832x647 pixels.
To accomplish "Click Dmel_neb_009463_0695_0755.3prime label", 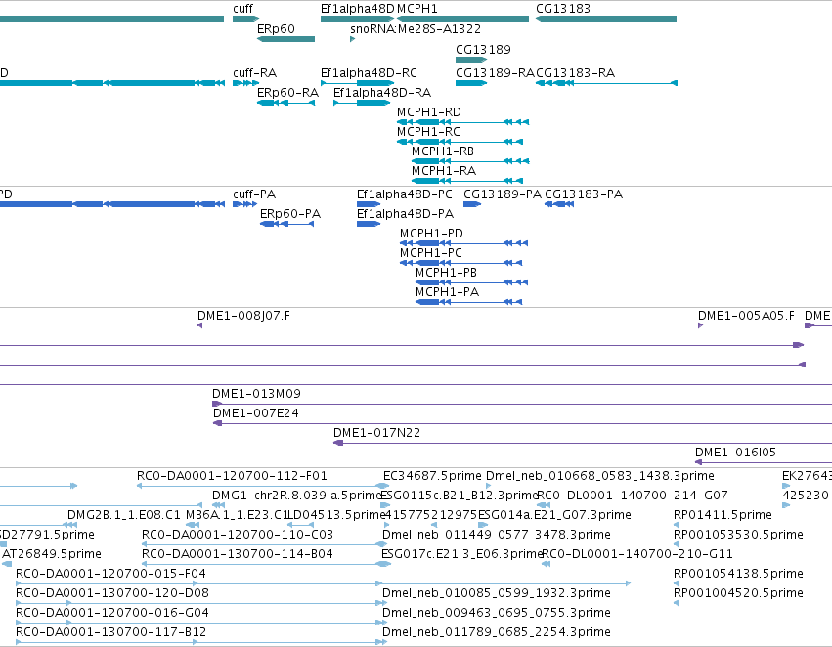I will click(496, 614).
